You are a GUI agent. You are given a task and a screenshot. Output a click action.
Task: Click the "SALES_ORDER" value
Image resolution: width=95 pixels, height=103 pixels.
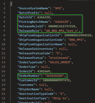pos(60,62)
